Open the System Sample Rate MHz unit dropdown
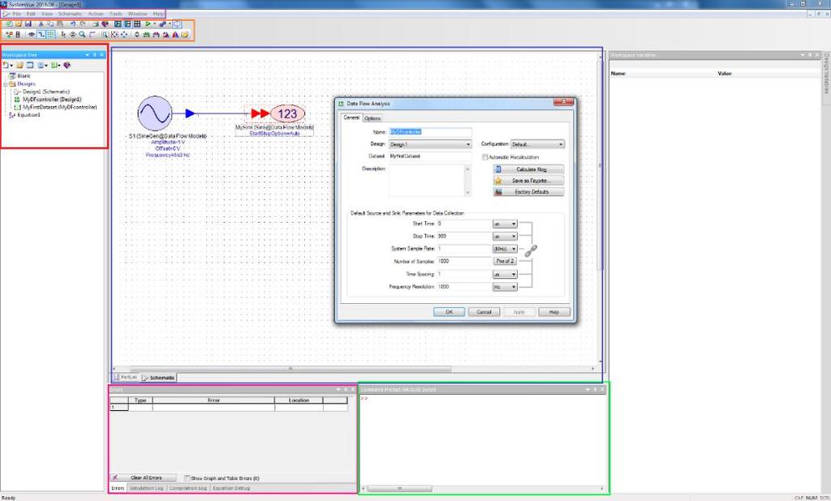This screenshot has height=501, width=831. click(505, 249)
